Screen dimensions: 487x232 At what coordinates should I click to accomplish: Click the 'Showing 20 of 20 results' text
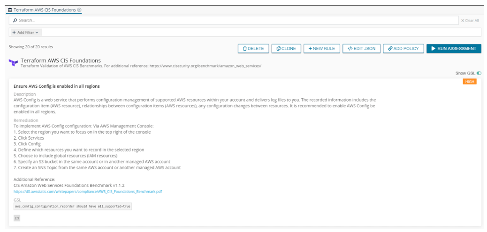coord(31,47)
